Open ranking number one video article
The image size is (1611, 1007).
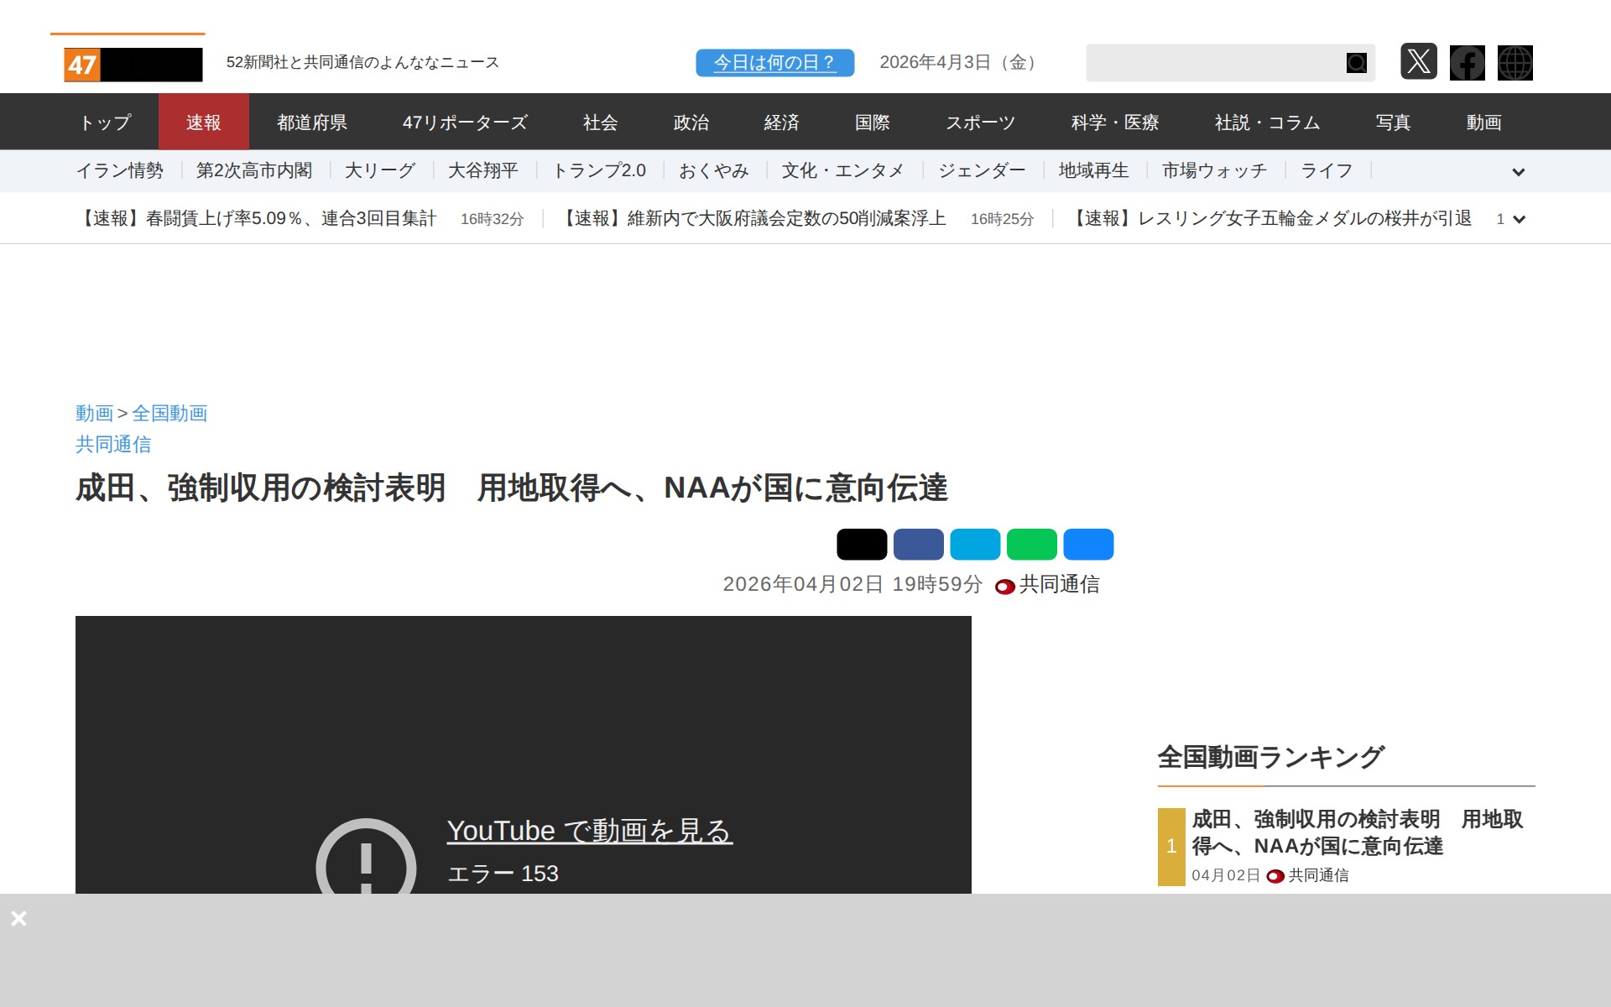(x=1356, y=832)
